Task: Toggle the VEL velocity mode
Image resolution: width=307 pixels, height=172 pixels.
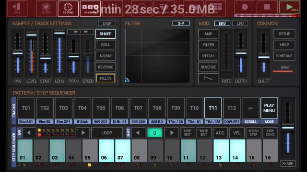Action: (236, 133)
